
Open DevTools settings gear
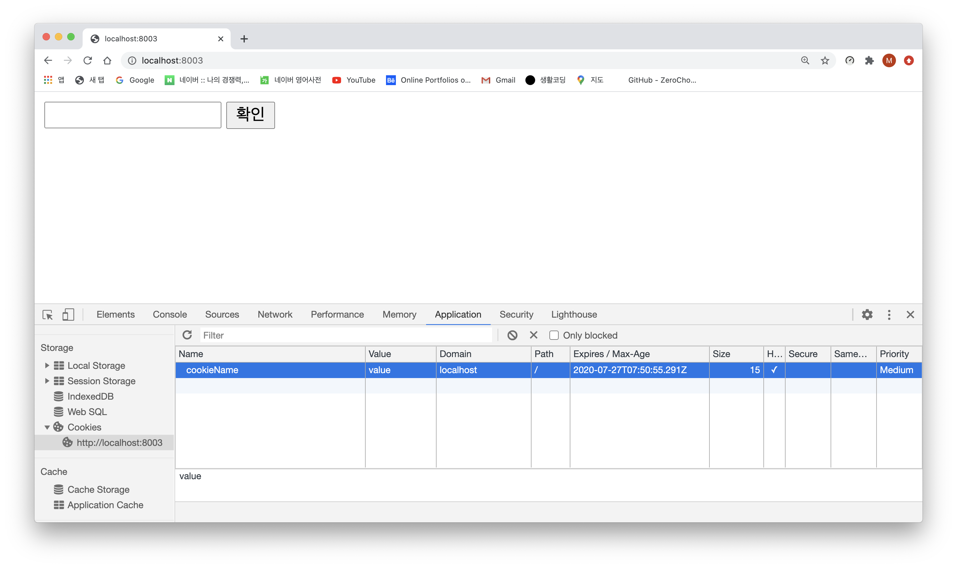tap(867, 315)
